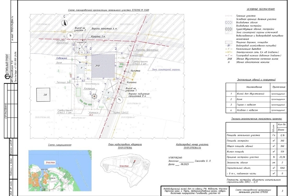Click the Септик label on plan

click(x=139, y=55)
